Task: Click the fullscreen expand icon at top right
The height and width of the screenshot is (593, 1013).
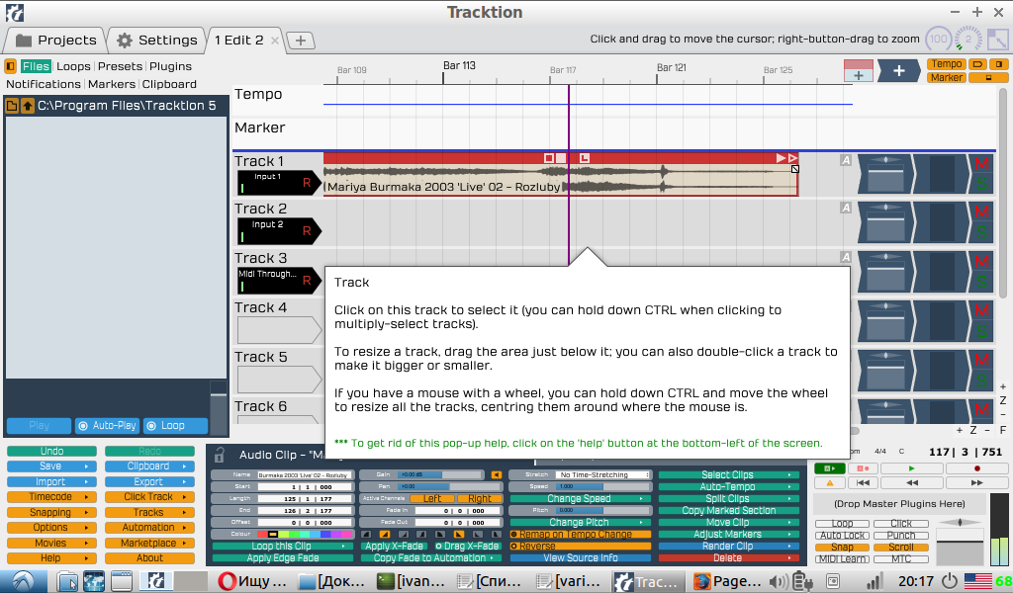Action: [x=997, y=40]
